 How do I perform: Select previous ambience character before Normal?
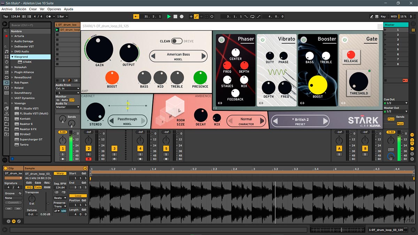pos(230,121)
